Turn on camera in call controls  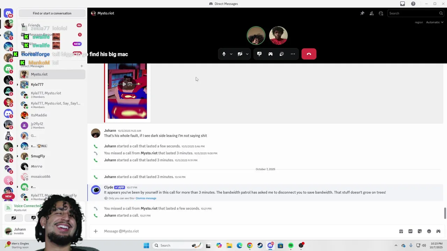point(240,54)
